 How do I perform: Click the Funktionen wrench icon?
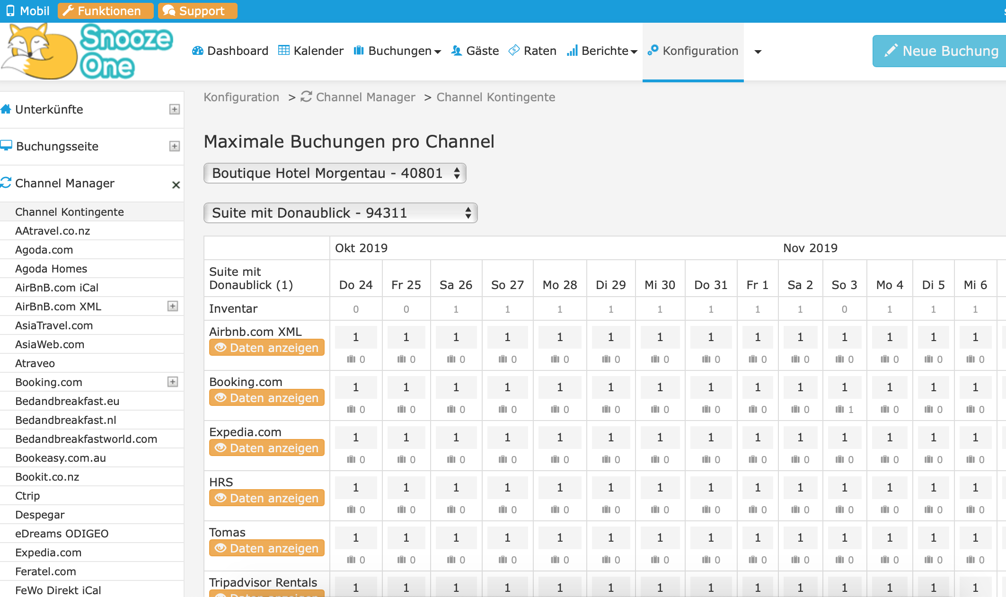[x=68, y=10]
